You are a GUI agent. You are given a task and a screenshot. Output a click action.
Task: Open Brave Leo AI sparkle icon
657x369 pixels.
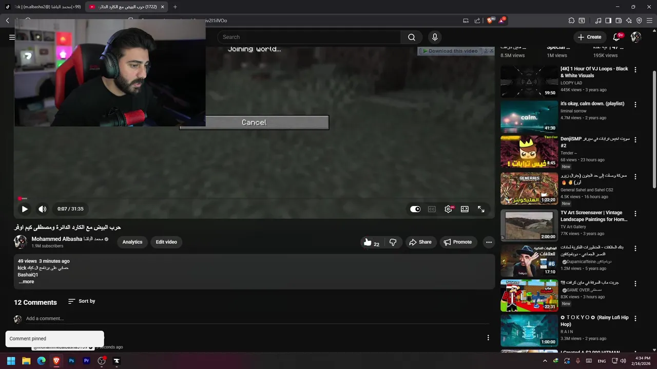(x=629, y=20)
